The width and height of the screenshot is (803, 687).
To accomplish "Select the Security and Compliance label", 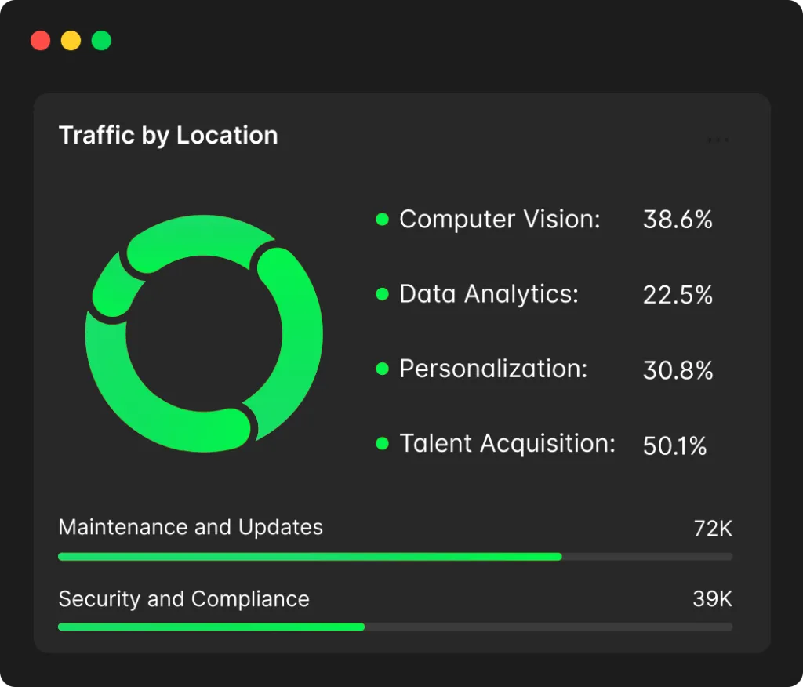I will pyautogui.click(x=183, y=599).
